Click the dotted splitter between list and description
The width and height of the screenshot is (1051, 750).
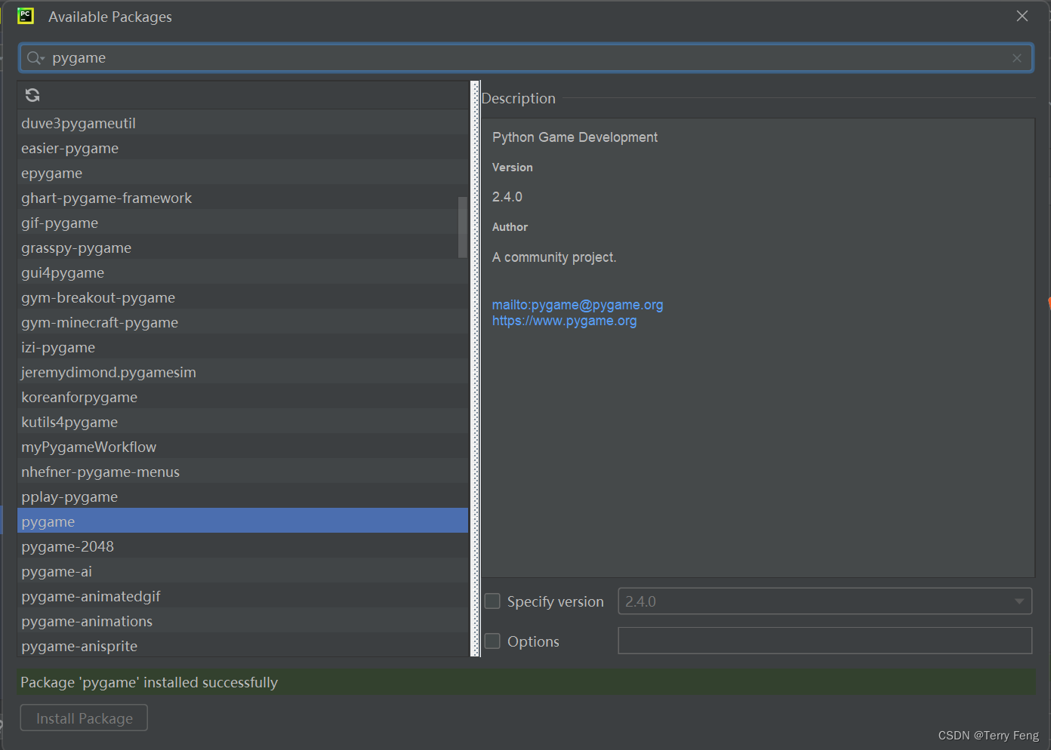tap(475, 368)
